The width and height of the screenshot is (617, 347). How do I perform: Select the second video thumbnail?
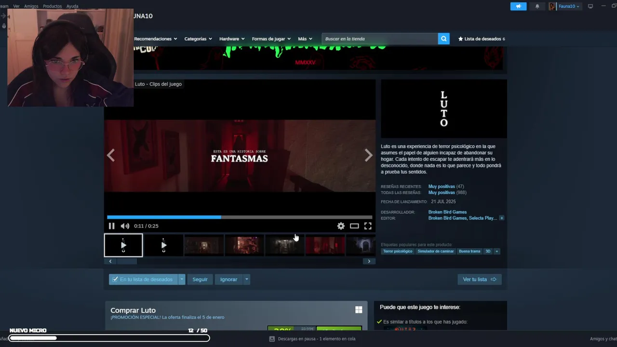pyautogui.click(x=164, y=245)
